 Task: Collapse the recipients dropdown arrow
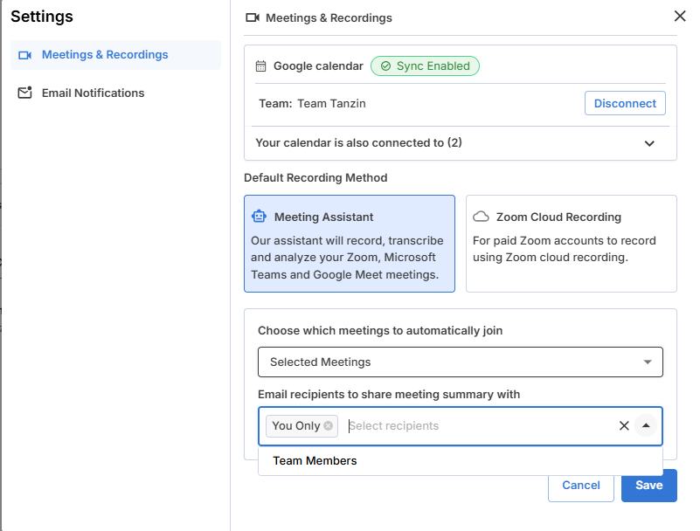click(x=646, y=426)
